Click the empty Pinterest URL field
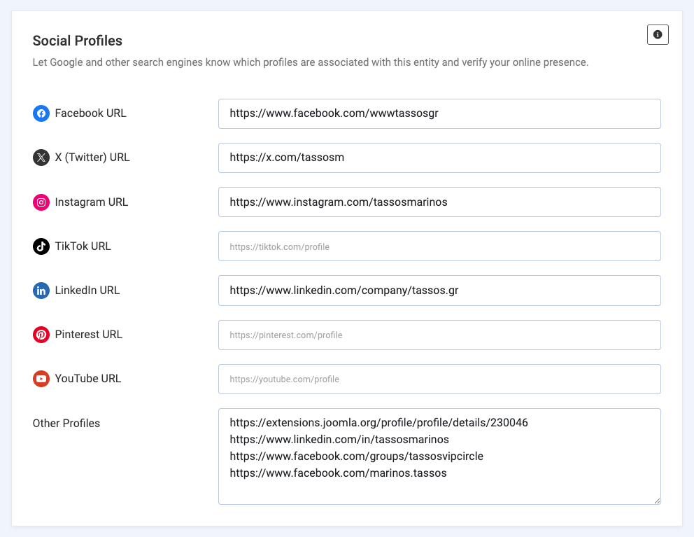This screenshot has width=694, height=537. pyautogui.click(x=439, y=335)
